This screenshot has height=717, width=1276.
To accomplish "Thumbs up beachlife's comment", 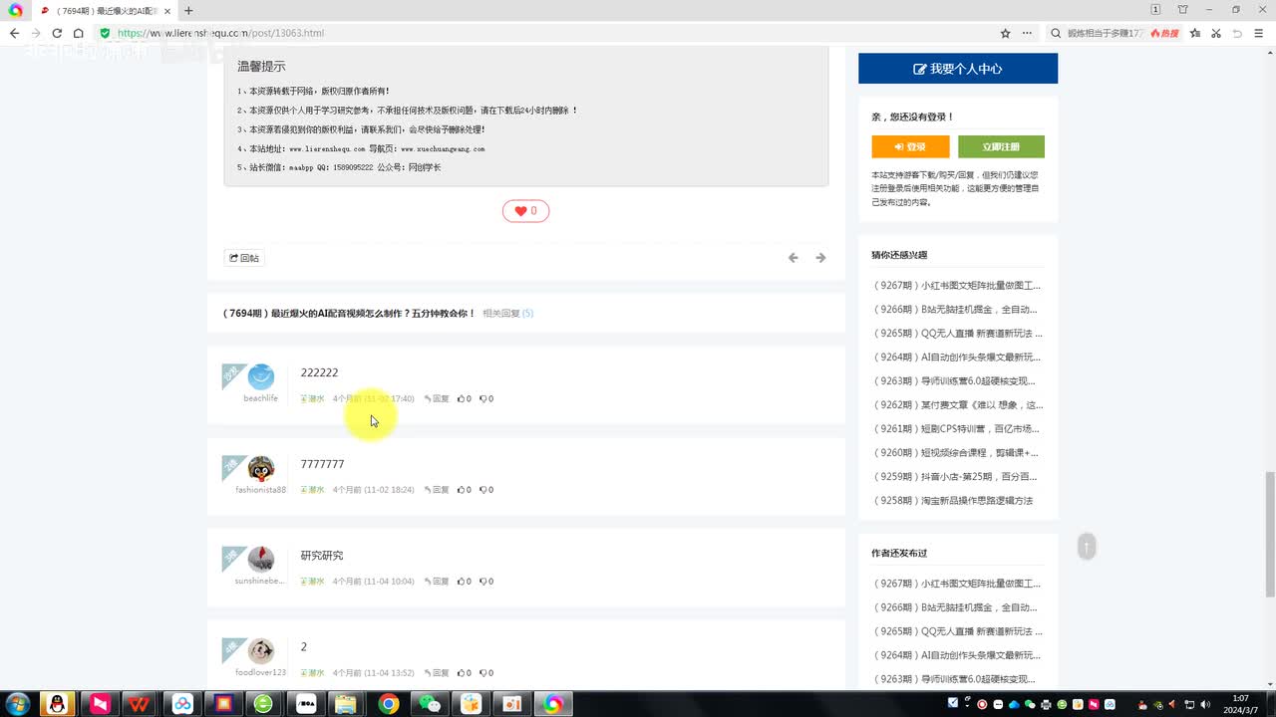I will tap(464, 399).
